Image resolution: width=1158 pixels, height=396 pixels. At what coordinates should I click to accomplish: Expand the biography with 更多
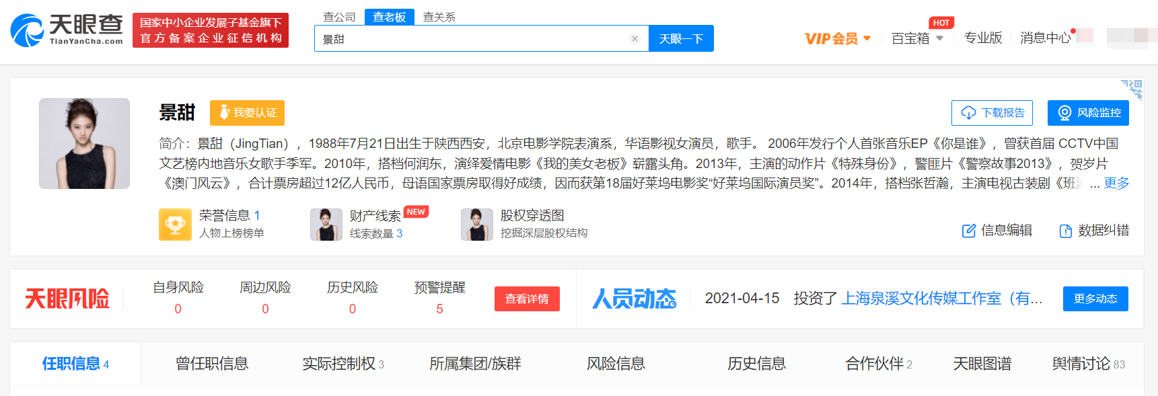tap(1117, 183)
